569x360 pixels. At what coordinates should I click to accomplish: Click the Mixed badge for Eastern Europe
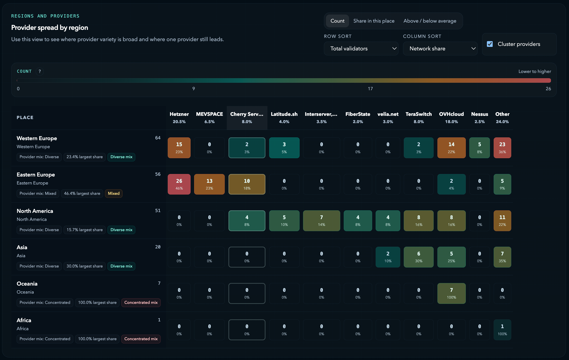click(x=113, y=193)
